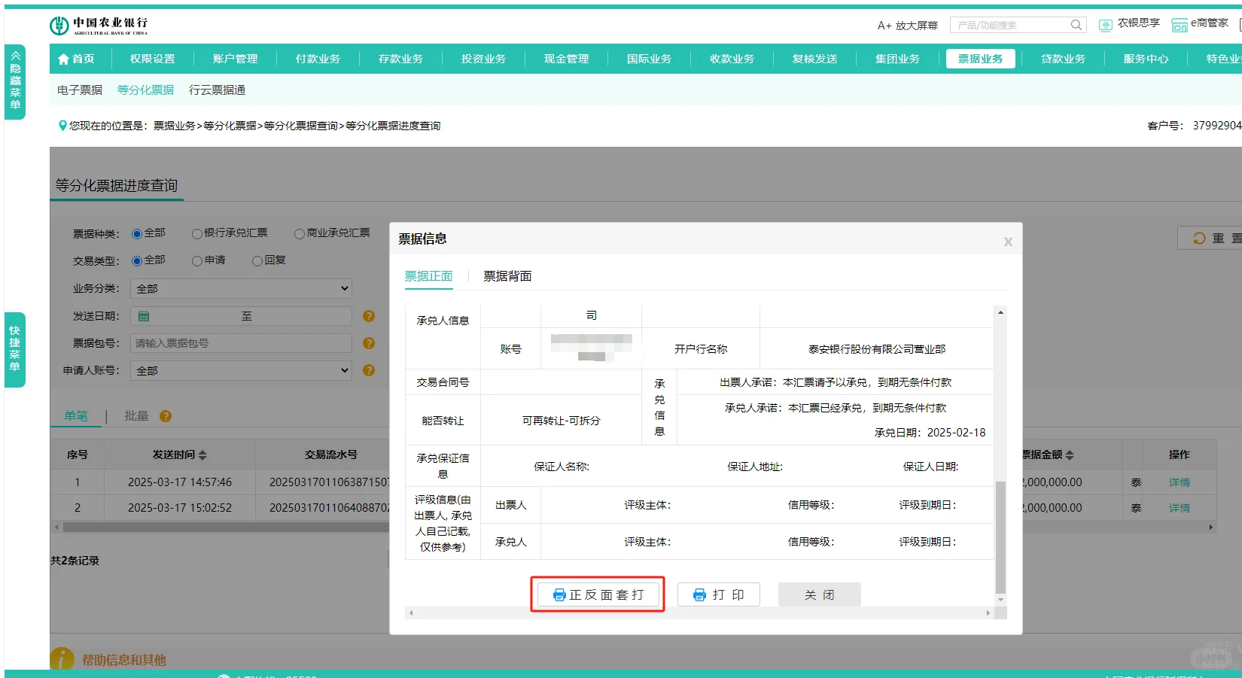The image size is (1242, 678).
Task: Click sort arrows on 票据金额 column
Action: [1070, 455]
